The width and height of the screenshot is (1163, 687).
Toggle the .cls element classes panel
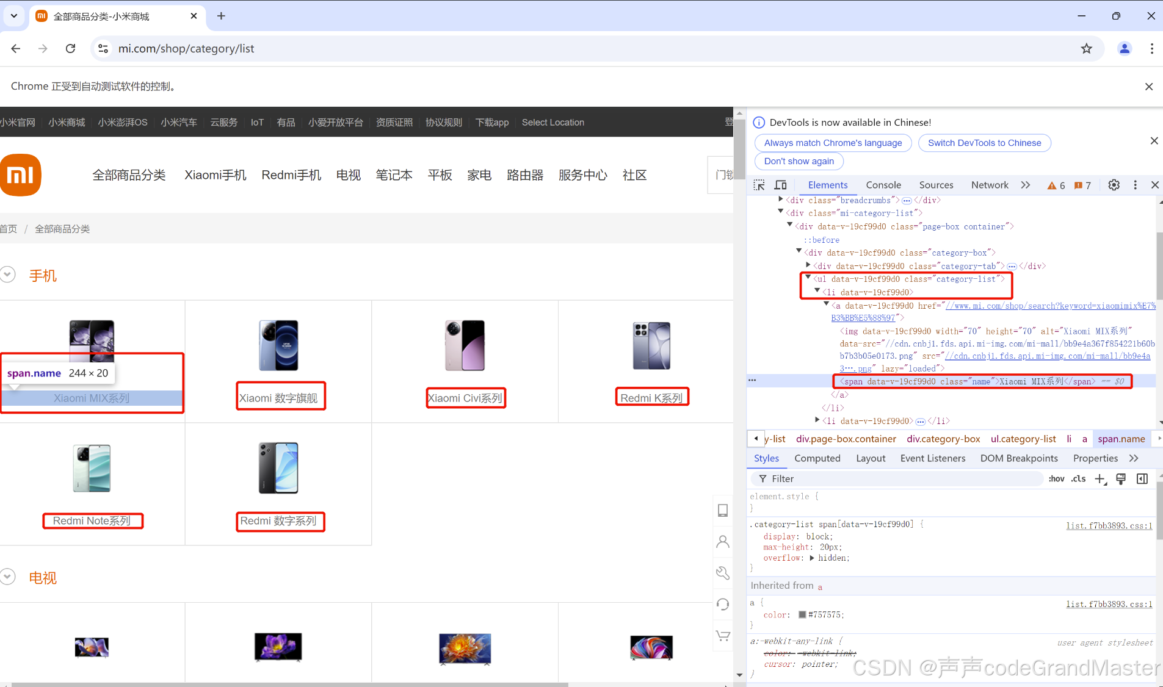point(1078,479)
